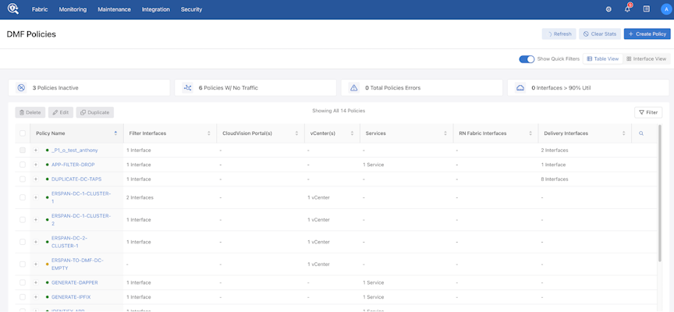This screenshot has width=674, height=312.
Task: Click the 6 Policies W/ No Traffic card
Action: point(255,87)
